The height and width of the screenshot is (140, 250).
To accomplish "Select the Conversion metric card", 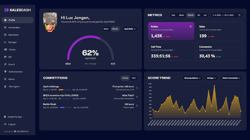I will point(219,51).
